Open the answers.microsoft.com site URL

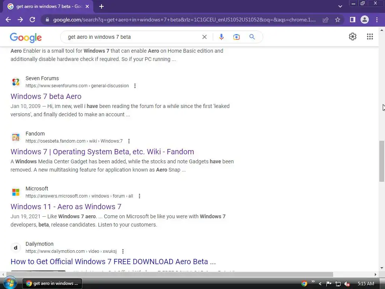click(79, 196)
